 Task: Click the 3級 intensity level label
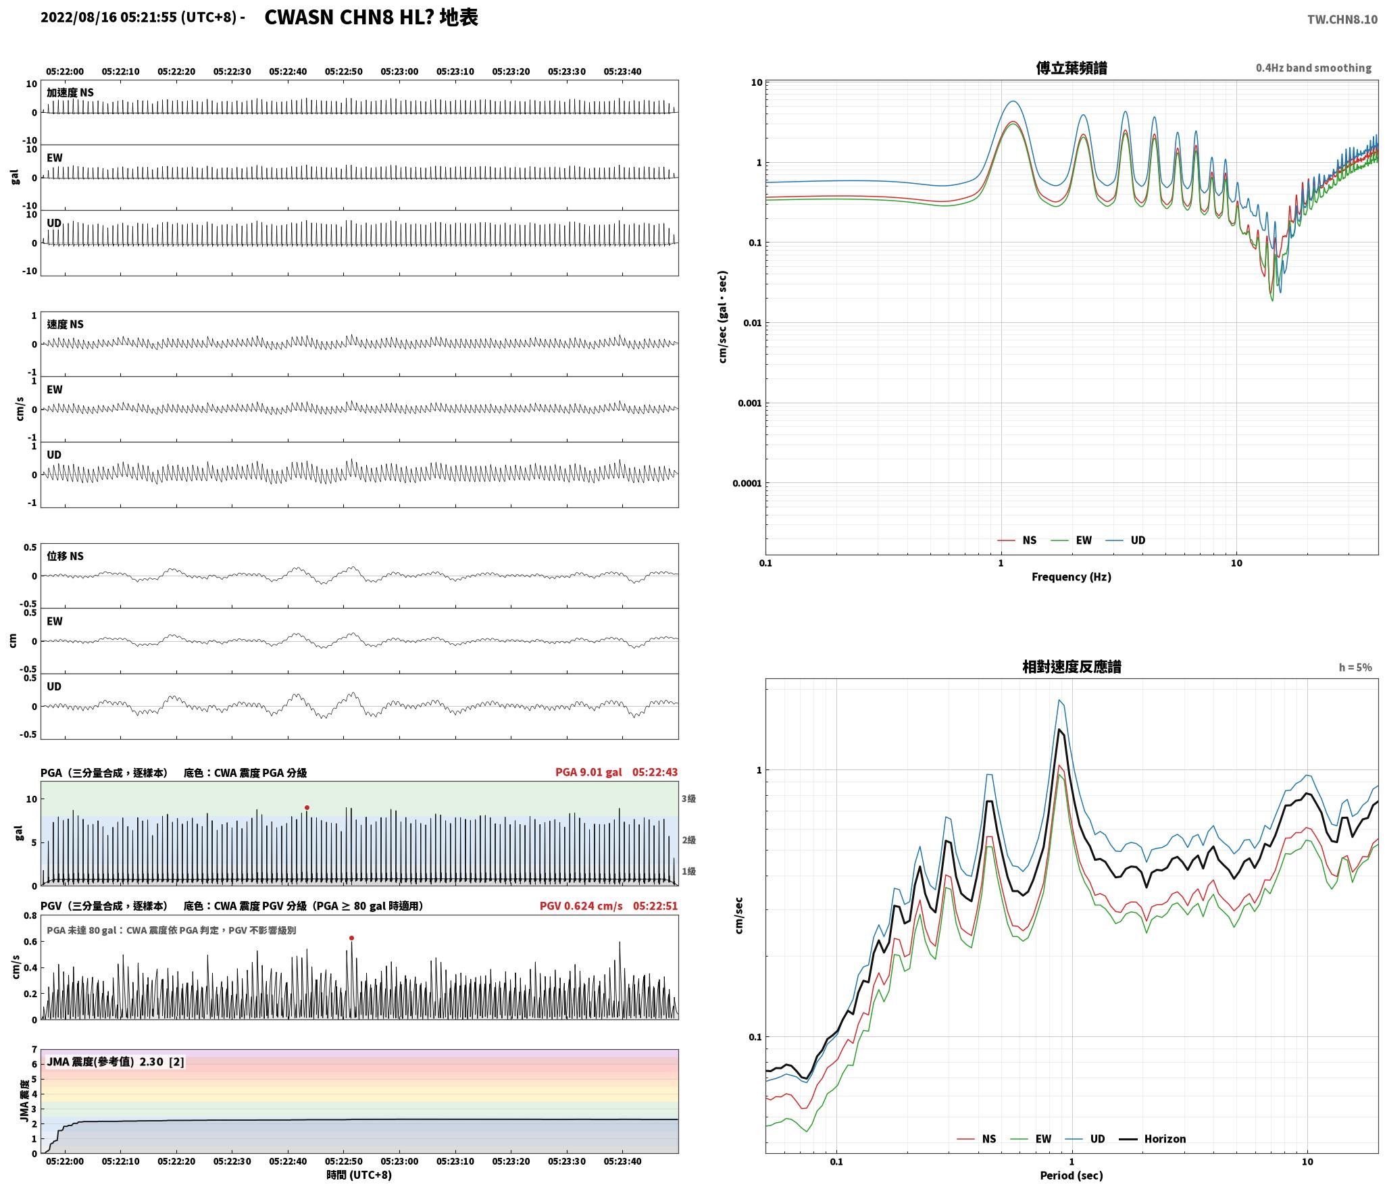688,799
